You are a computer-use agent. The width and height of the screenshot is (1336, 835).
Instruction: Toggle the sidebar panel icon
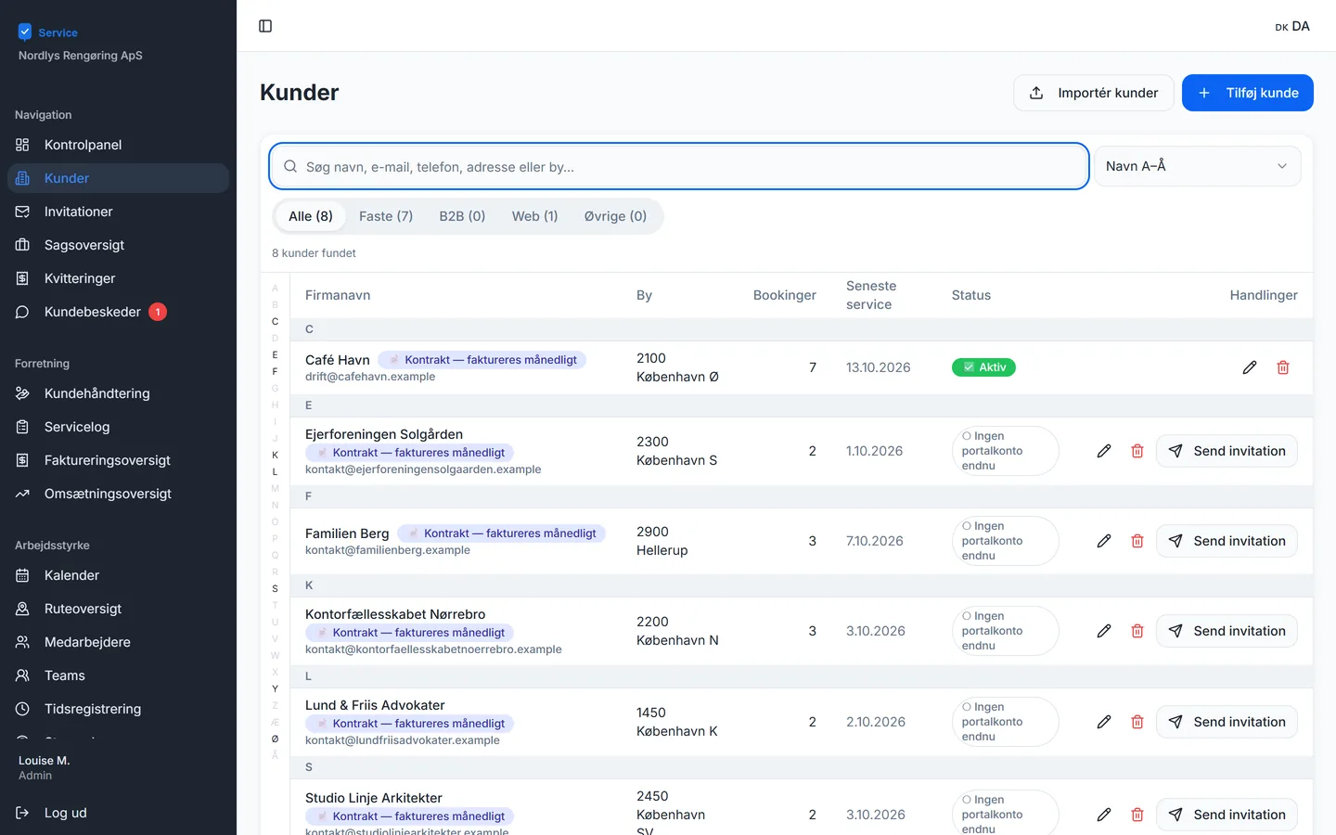[x=265, y=26]
